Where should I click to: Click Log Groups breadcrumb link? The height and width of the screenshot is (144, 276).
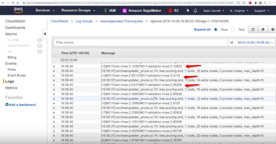pyautogui.click(x=84, y=21)
